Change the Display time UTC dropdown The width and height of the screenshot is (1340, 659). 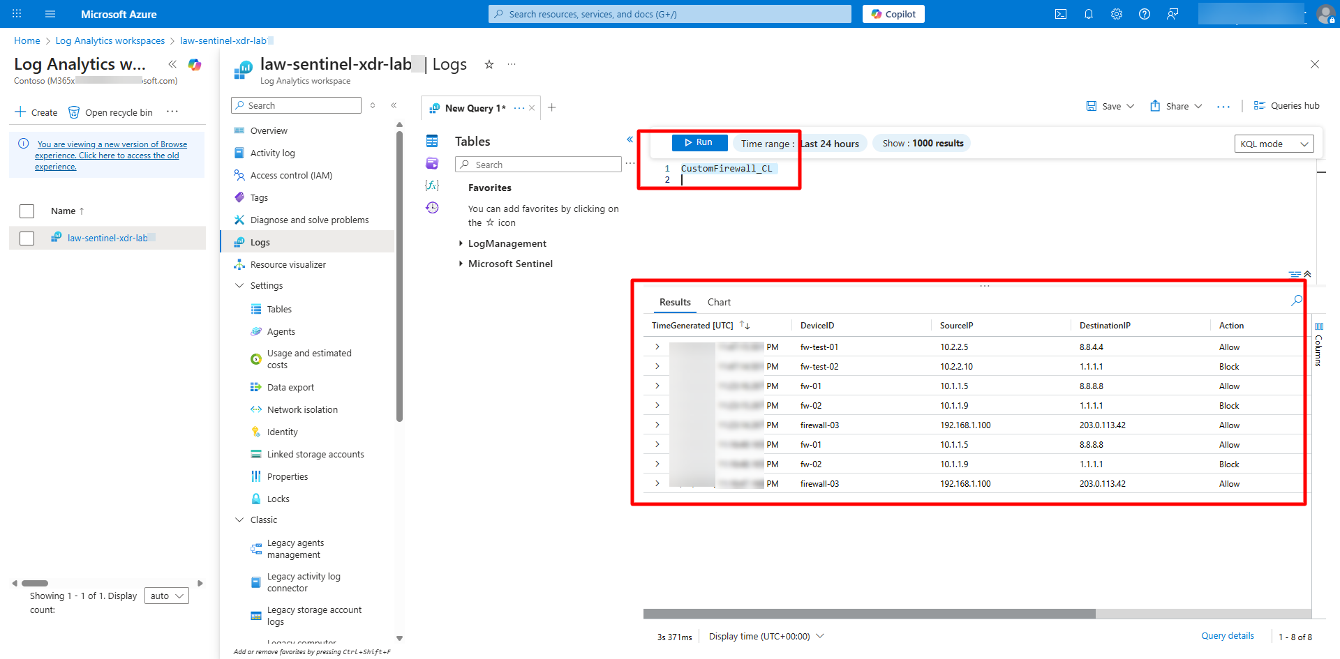[x=766, y=637]
